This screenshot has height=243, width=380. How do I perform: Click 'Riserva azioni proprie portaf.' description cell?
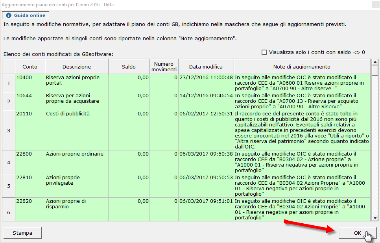(77, 83)
